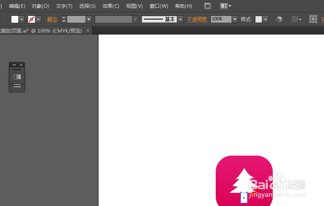Open the 描边 stroke panel link
Viewport: 324px width, 206px height.
click(x=53, y=20)
